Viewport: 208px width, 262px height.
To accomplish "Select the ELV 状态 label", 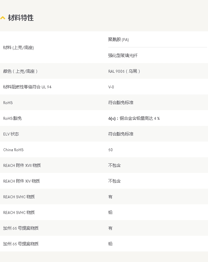I will (11, 134).
